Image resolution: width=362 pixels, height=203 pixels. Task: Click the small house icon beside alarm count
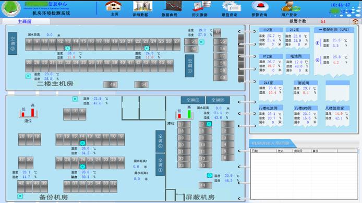[356, 21]
